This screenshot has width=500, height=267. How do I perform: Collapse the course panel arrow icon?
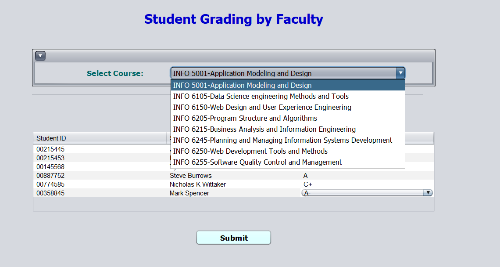click(40, 56)
